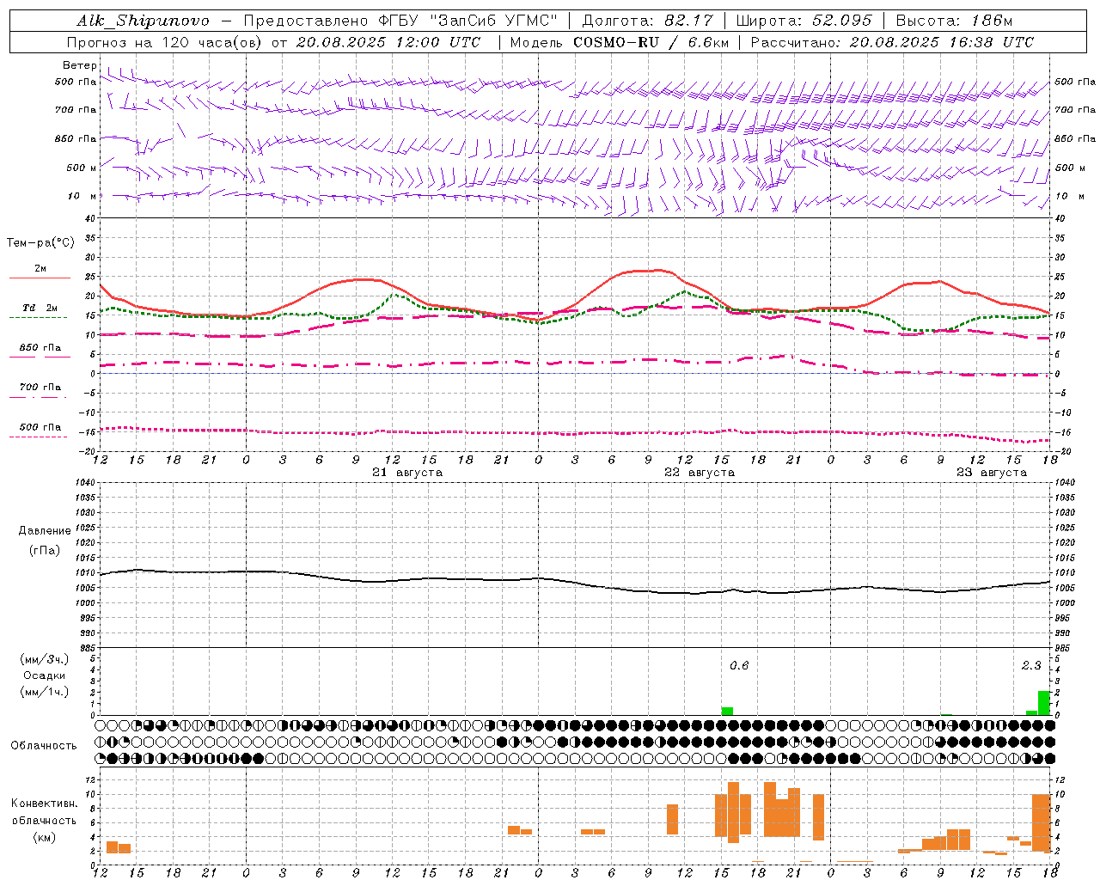The width and height of the screenshot is (1100, 880).
Task: Click the tallest green precipitation bar under 2.3
Action: [x=1044, y=703]
